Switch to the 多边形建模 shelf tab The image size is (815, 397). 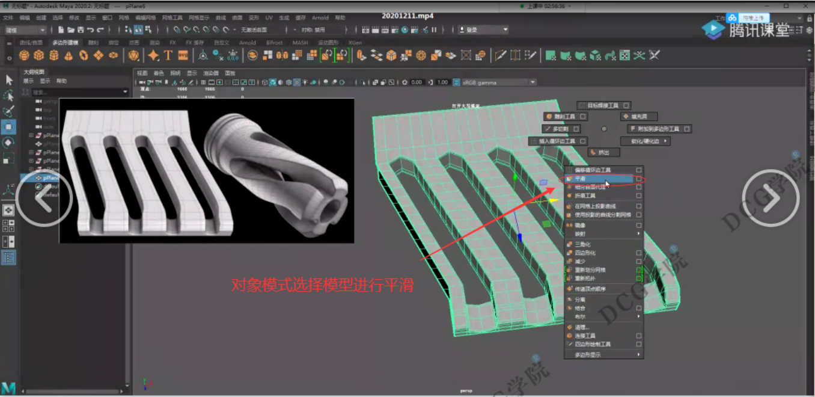tap(65, 43)
